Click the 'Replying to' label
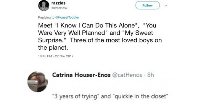Viewport: 198px width, 110px height. click(46, 17)
